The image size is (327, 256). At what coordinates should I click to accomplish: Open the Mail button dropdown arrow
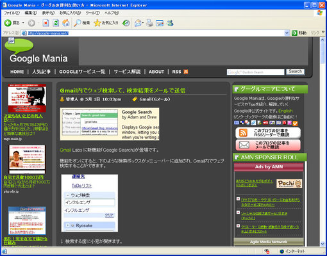tap(142, 23)
